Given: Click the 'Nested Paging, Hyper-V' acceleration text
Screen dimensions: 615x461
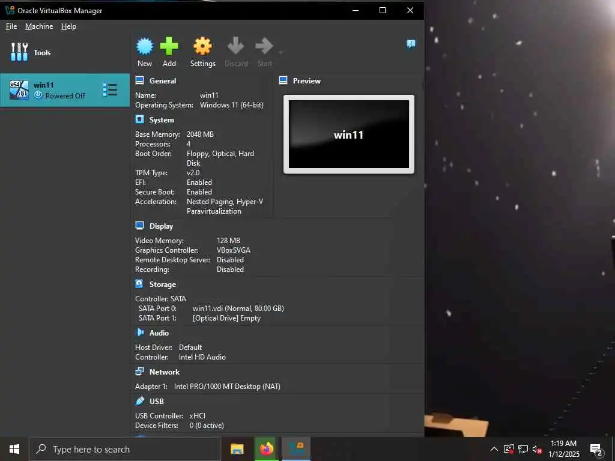Looking at the screenshot, I should click(x=225, y=202).
